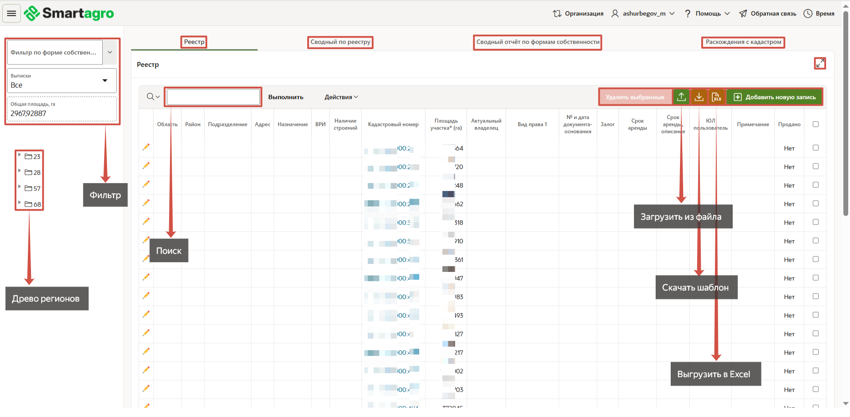
Task: Click the download template icon
Action: click(x=699, y=97)
